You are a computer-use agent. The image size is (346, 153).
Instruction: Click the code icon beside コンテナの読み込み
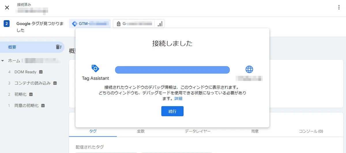click(55, 83)
